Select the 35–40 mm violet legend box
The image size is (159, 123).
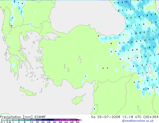[62, 120]
